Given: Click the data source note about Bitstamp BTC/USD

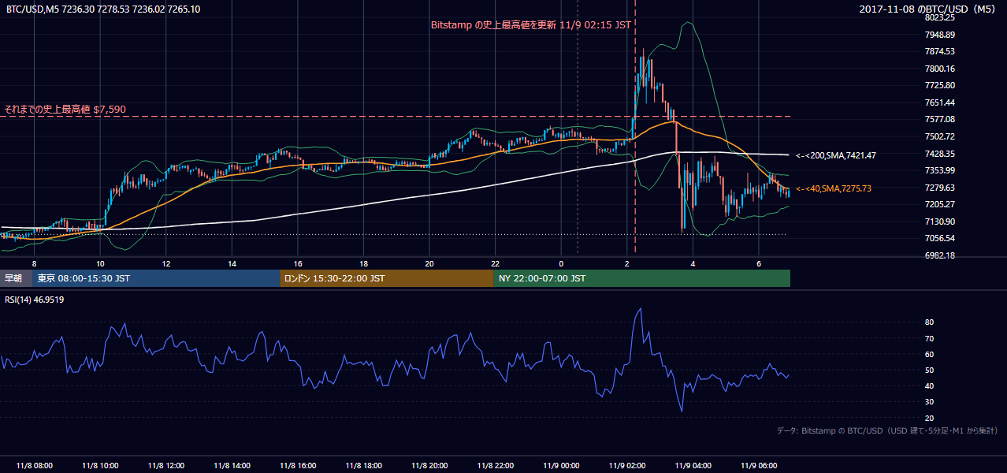Looking at the screenshot, I should pos(887,430).
